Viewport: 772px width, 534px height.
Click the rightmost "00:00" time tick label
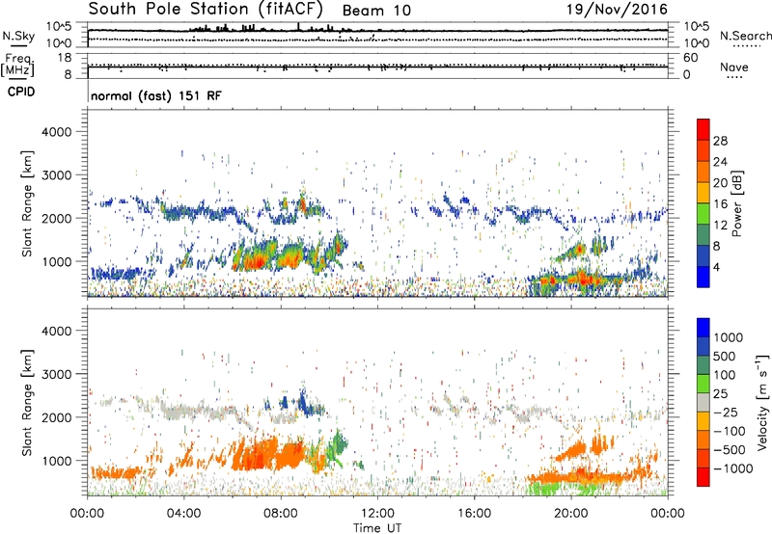pyautogui.click(x=668, y=514)
